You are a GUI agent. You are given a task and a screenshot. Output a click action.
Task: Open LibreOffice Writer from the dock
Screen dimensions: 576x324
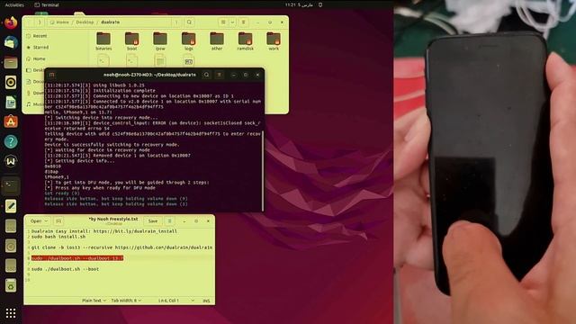11,102
